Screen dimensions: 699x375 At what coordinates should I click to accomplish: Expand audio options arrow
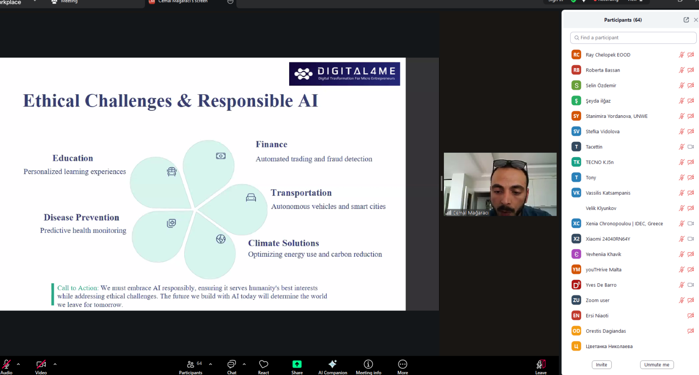tap(18, 364)
